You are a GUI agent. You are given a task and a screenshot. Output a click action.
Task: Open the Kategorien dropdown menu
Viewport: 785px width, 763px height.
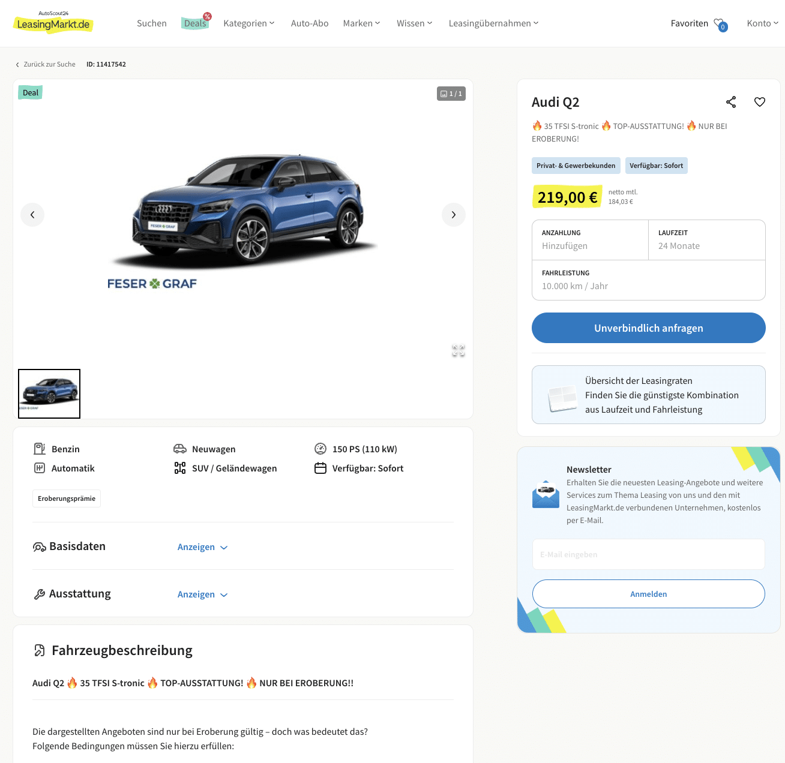(x=249, y=23)
